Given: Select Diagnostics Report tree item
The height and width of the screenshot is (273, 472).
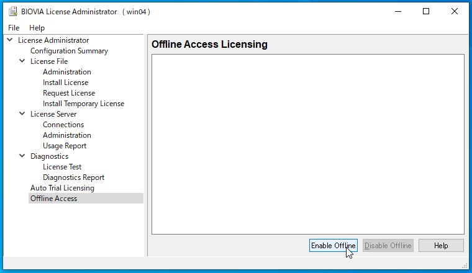Looking at the screenshot, I should pyautogui.click(x=73, y=177).
